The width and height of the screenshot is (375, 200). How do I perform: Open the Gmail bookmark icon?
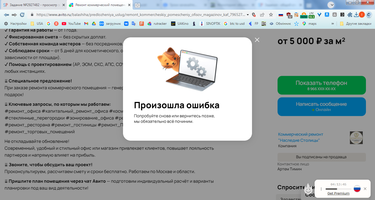click(x=86, y=24)
